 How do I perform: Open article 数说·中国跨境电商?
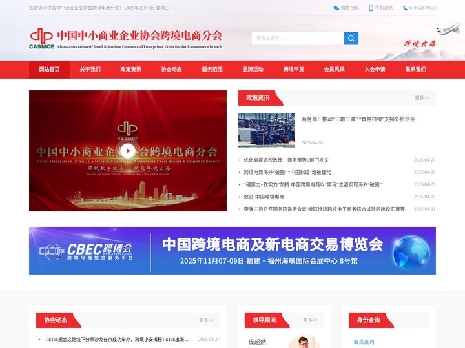click(264, 197)
